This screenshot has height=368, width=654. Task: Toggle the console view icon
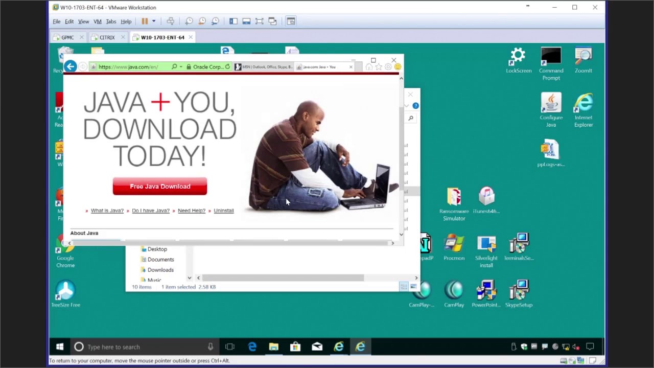(291, 21)
